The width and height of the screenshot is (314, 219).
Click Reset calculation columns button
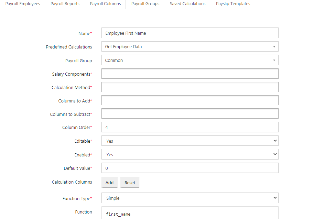click(130, 183)
